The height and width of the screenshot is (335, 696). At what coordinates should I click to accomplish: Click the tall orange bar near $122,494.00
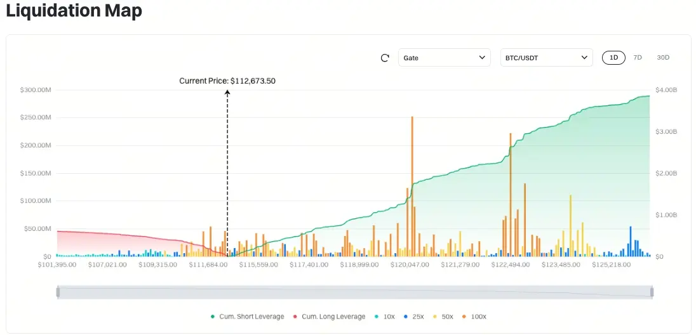point(511,195)
